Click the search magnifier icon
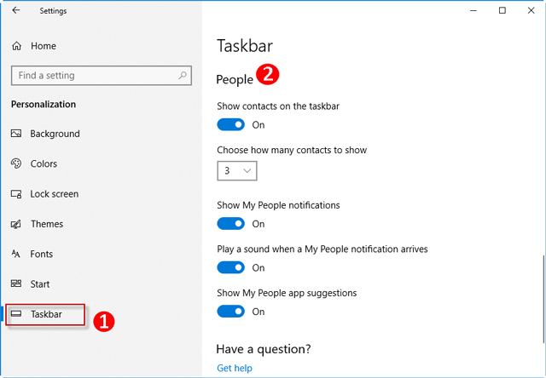Screen dimensions: 546x378 click(183, 76)
